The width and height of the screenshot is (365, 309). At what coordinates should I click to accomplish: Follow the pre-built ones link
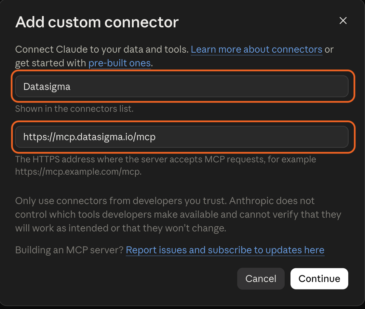coord(120,63)
